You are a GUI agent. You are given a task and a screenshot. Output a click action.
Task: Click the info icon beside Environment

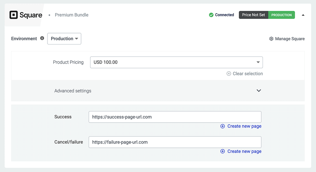click(x=42, y=38)
